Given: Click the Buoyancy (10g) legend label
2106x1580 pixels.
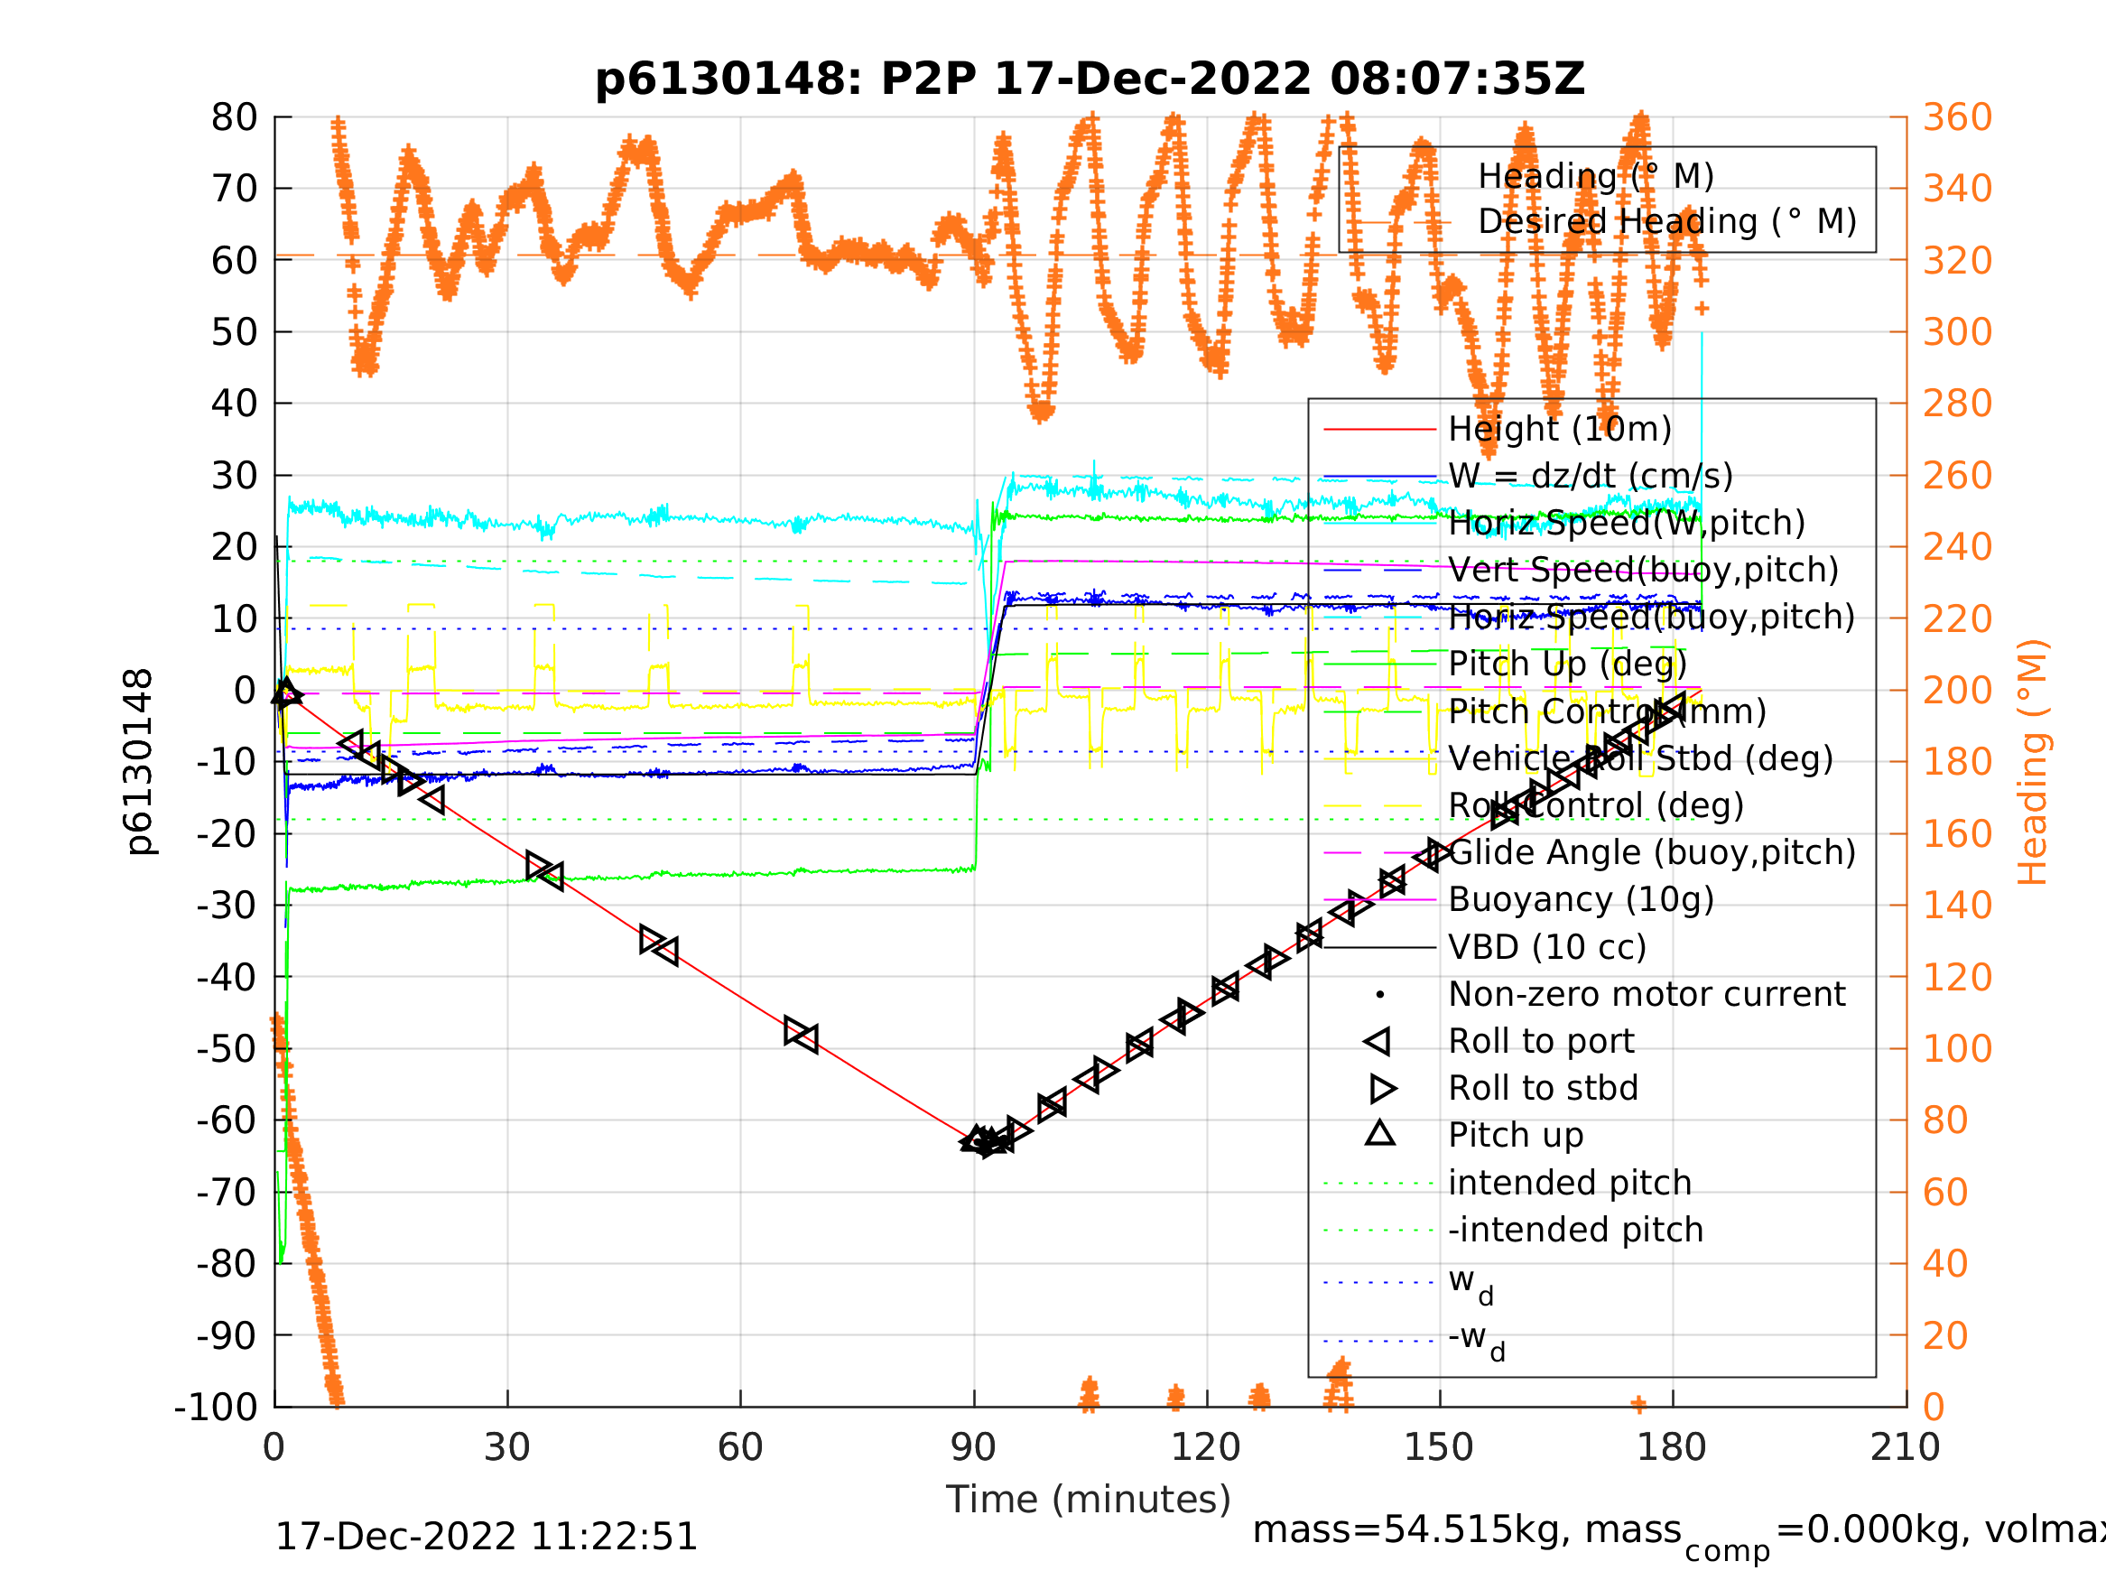Looking at the screenshot, I should [1581, 899].
